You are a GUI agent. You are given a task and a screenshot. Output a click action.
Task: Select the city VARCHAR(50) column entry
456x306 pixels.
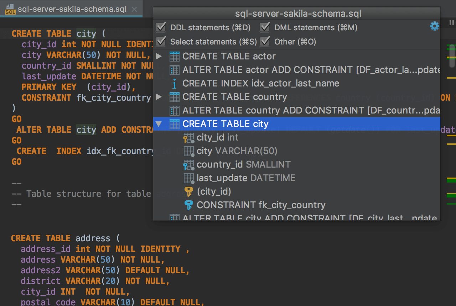(237, 151)
